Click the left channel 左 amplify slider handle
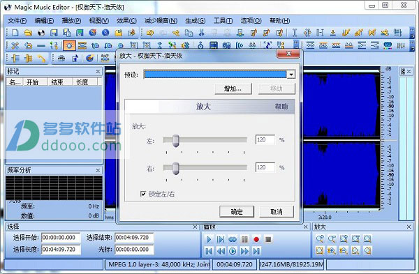This screenshot has width=419, height=274. tap(175, 140)
